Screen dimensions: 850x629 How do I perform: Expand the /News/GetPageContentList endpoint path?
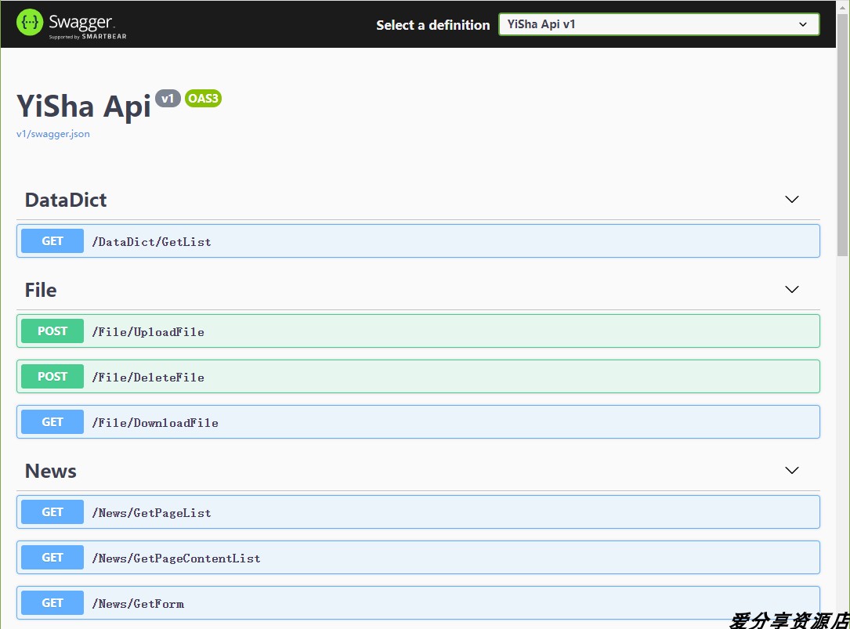[x=176, y=559]
